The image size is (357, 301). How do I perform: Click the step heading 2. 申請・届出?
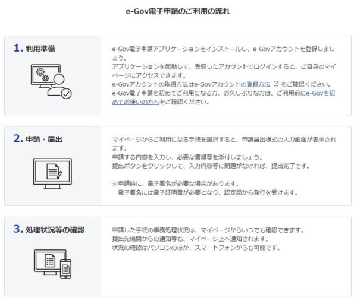click(38, 138)
